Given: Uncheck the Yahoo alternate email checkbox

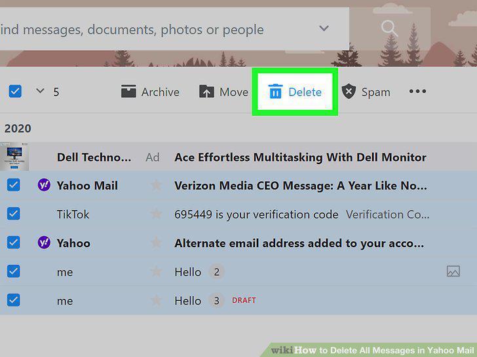Looking at the screenshot, I should coord(14,243).
